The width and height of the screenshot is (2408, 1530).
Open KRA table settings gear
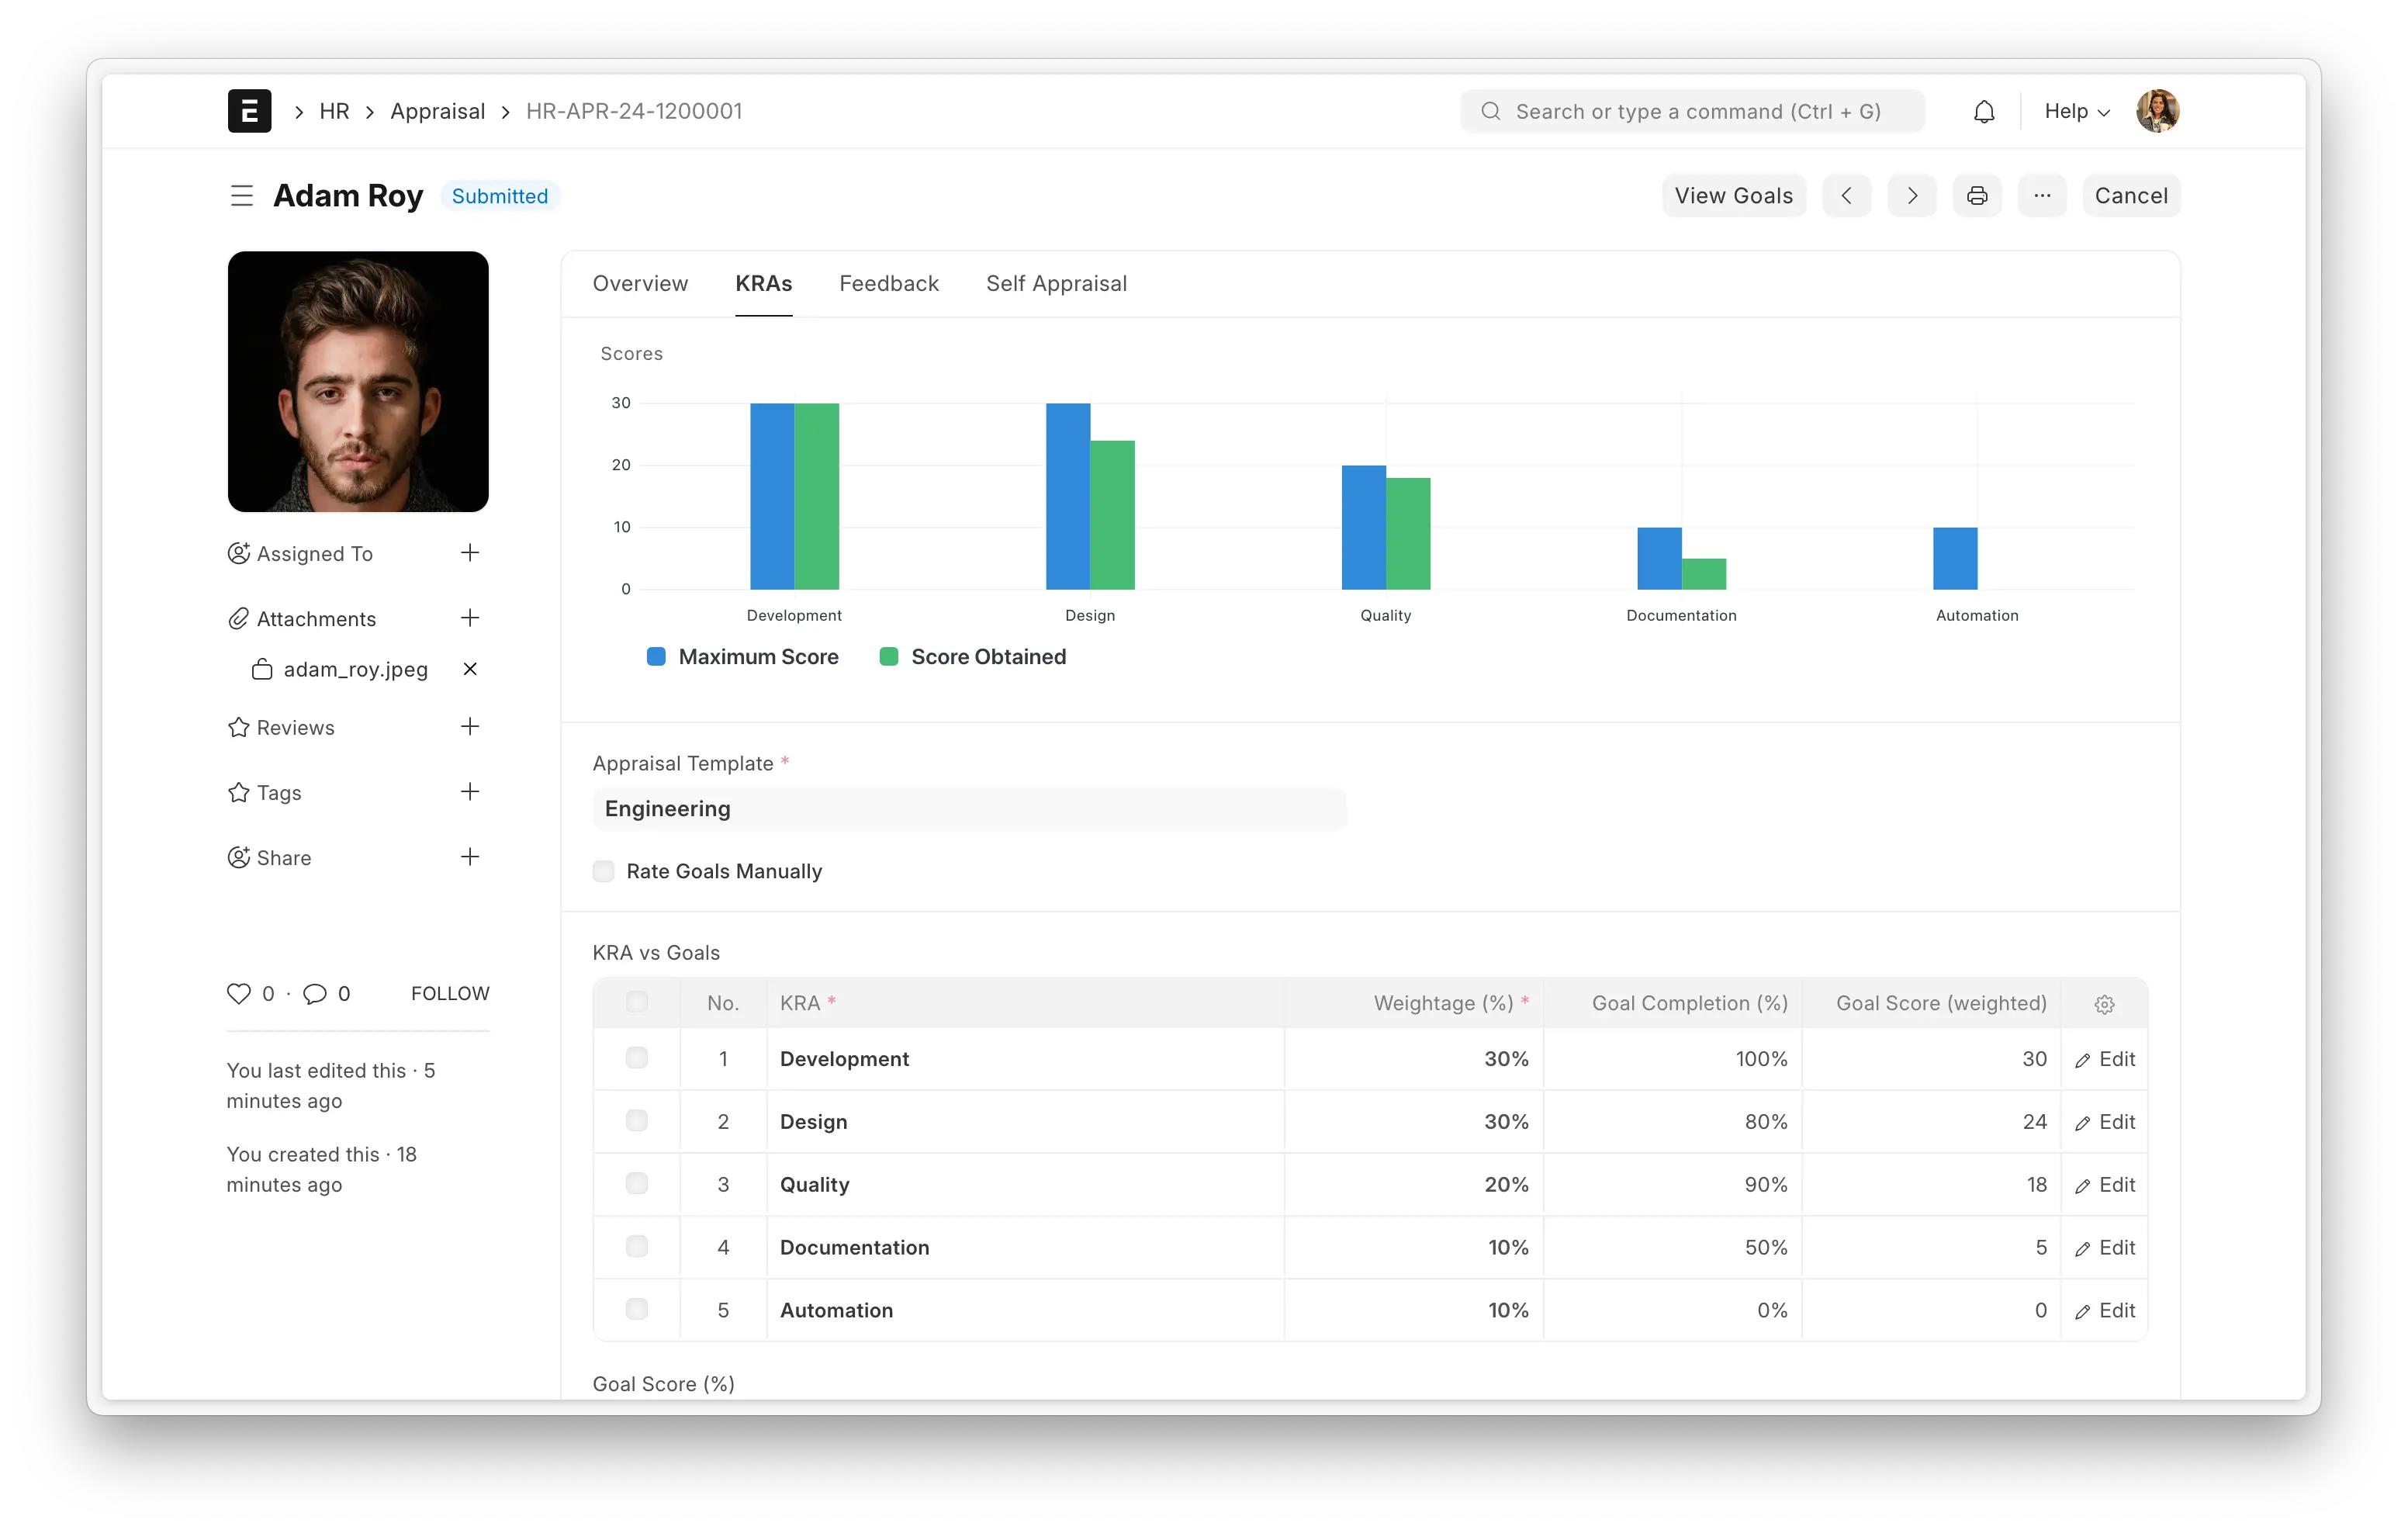tap(2104, 1004)
